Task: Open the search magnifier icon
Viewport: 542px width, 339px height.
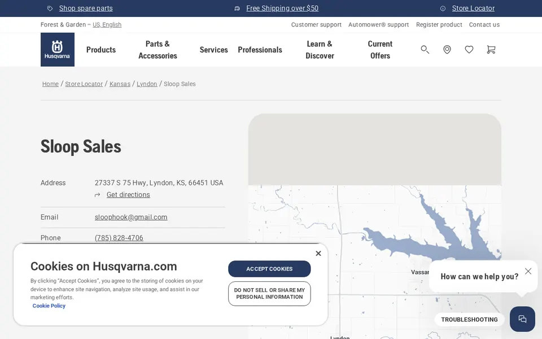Action: (x=425, y=50)
